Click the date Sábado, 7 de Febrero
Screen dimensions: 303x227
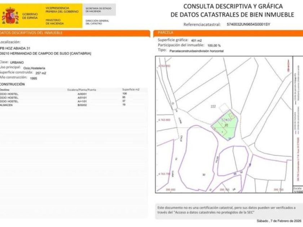click(279, 221)
